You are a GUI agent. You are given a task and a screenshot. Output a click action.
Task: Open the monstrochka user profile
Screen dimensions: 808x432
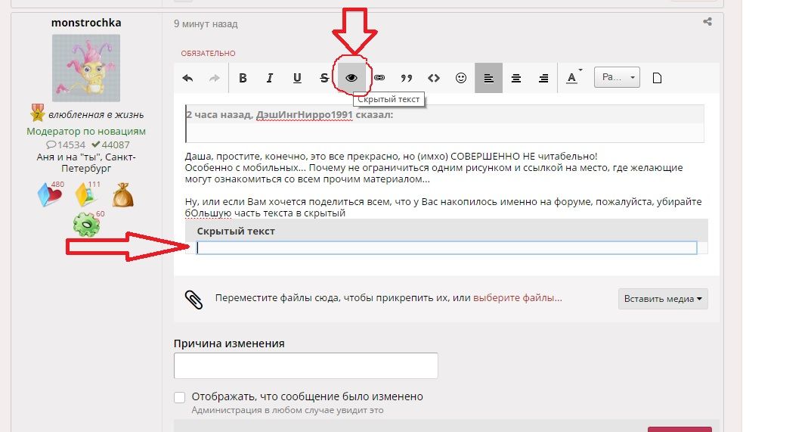click(x=85, y=23)
